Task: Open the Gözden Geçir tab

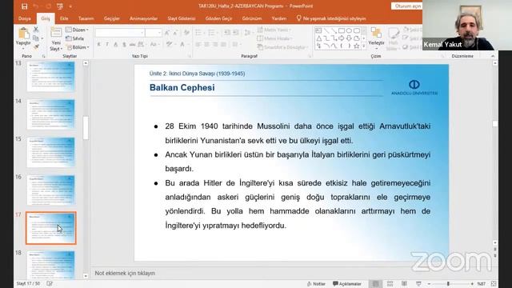Action: pos(218,18)
